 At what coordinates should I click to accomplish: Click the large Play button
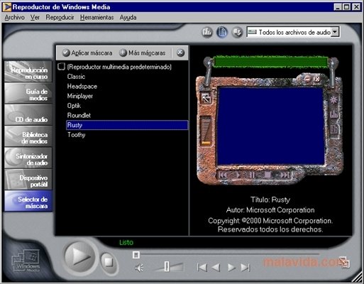(79, 257)
